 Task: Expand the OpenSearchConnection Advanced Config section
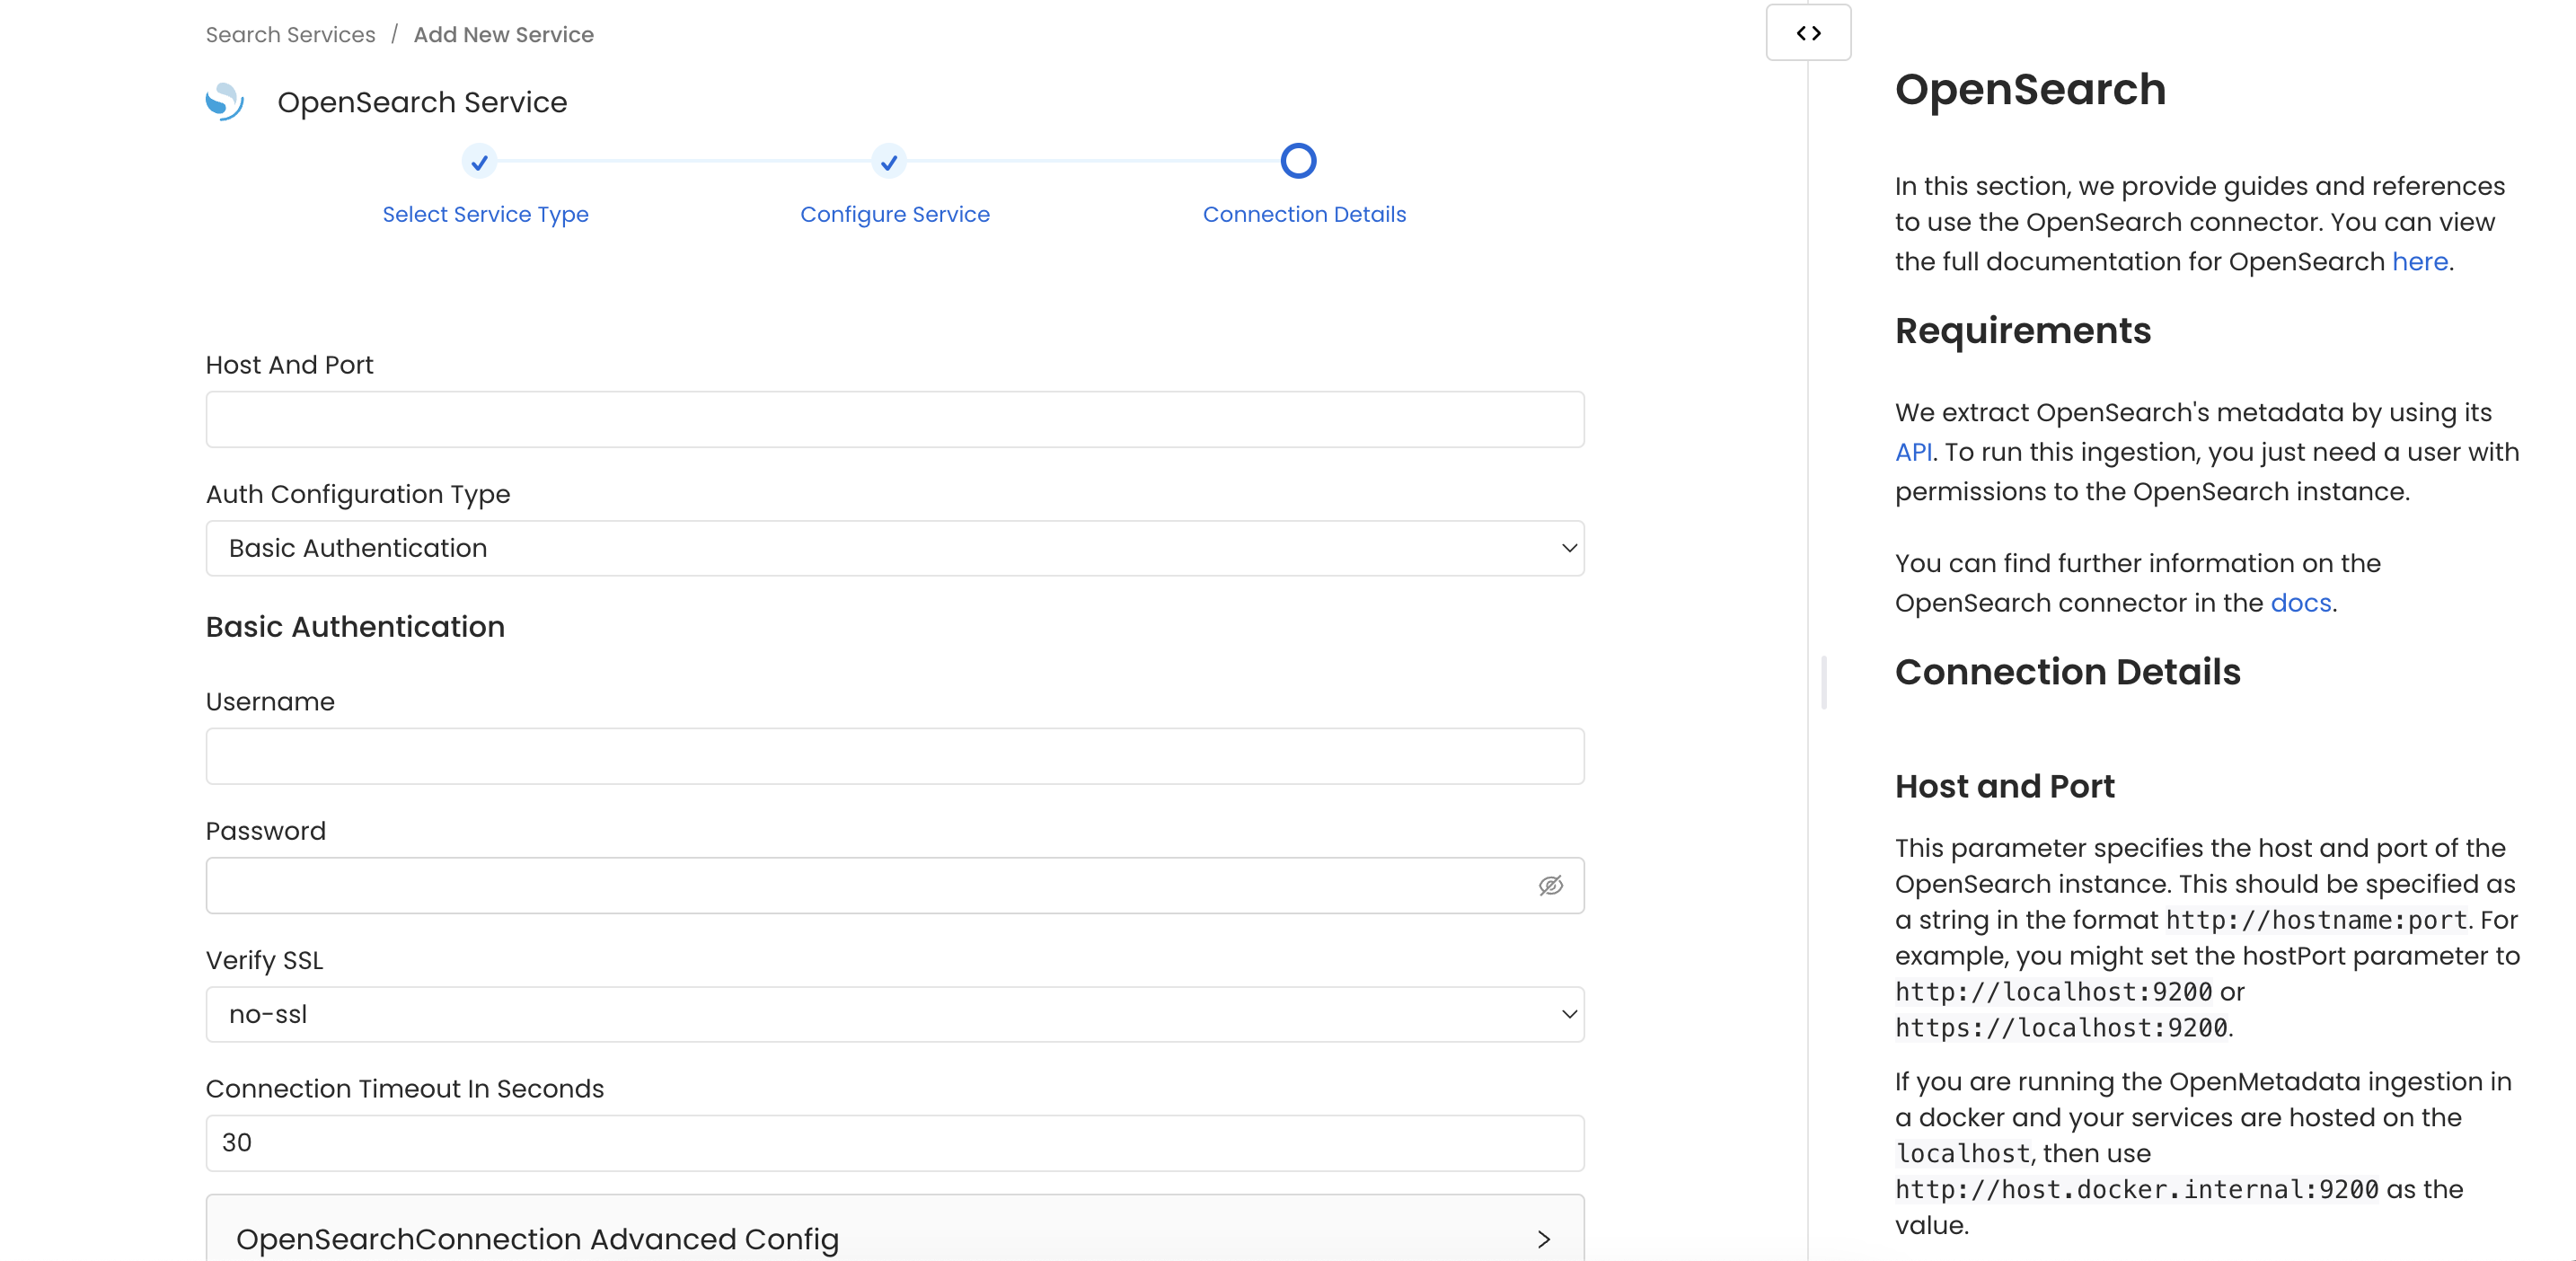pos(895,1239)
